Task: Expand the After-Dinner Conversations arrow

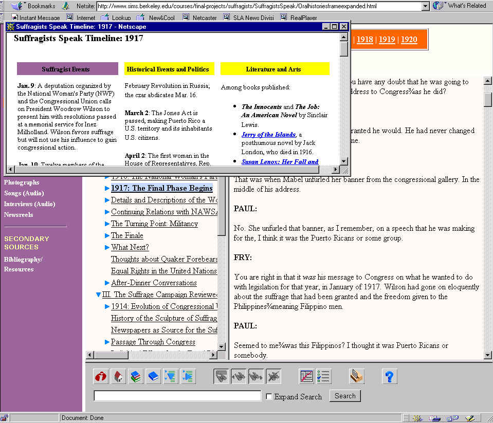Action: point(107,283)
